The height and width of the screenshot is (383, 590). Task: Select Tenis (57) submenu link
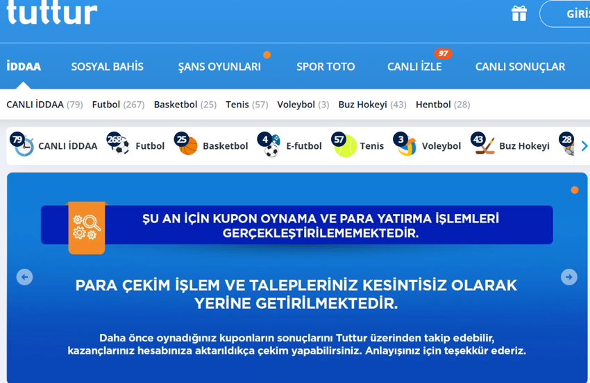point(247,105)
